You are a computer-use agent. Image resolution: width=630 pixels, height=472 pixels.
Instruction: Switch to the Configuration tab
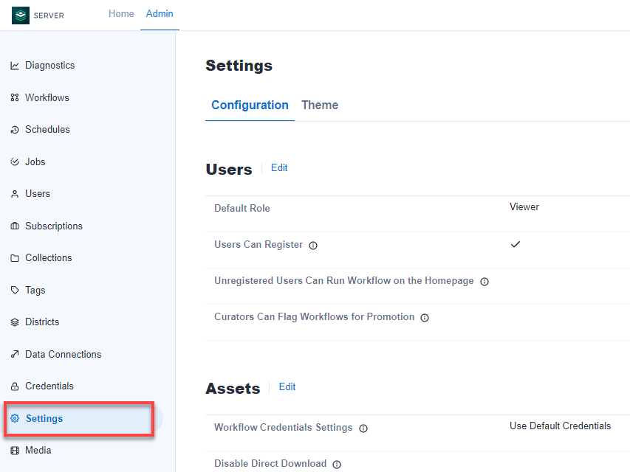[x=250, y=105]
